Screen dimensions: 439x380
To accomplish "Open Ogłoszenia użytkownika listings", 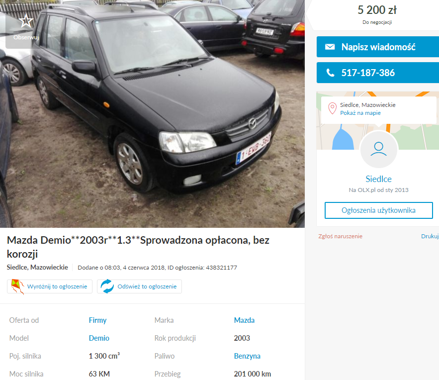I will [378, 210].
